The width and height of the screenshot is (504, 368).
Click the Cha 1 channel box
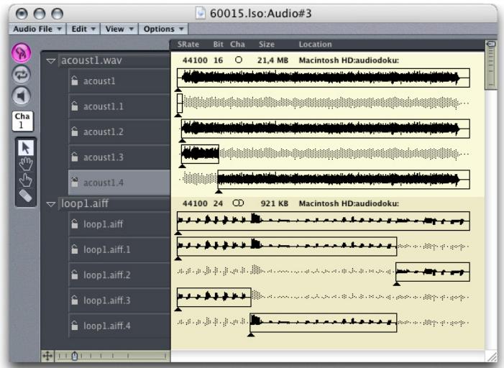coord(22,121)
